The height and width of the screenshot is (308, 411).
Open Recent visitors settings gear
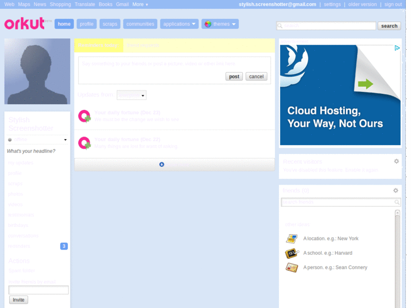point(396,161)
